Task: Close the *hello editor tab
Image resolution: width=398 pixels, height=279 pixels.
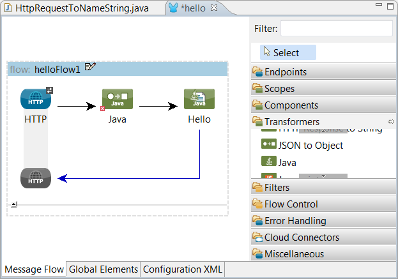Action: [214, 8]
